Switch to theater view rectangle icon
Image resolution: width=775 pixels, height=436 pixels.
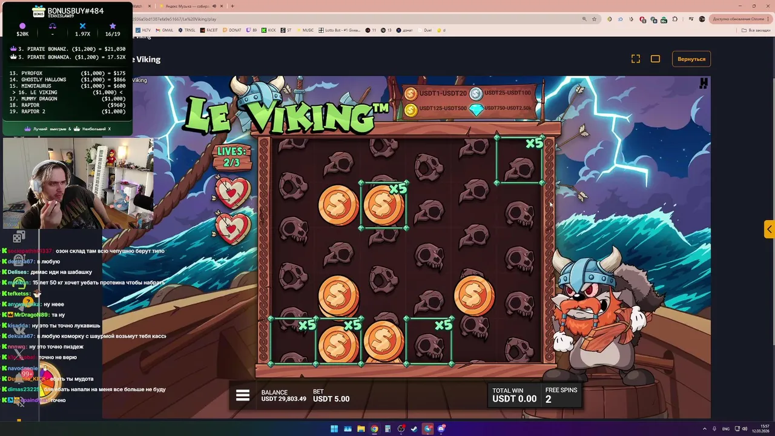(x=655, y=59)
